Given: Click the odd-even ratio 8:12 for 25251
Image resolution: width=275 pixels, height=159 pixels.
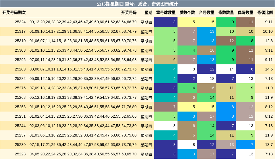Looking at the screenshot, I should [x=269, y=117].
